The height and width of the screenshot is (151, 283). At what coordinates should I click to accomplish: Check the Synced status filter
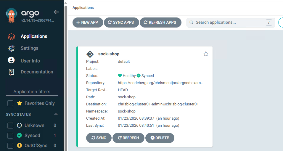point(10,136)
